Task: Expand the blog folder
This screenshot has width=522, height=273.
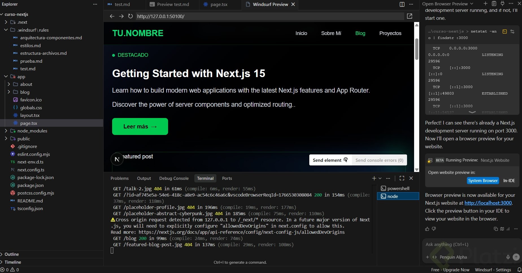Action: click(x=9, y=92)
